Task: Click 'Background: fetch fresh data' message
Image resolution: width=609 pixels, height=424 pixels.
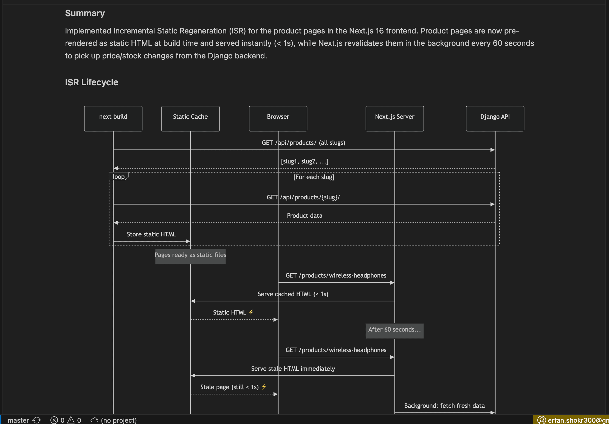Action: (x=444, y=406)
